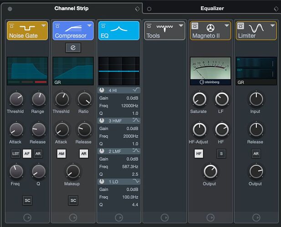281x227 pixels.
Task: Enable Noise Gate SC side-chain button
Action: (x=27, y=200)
